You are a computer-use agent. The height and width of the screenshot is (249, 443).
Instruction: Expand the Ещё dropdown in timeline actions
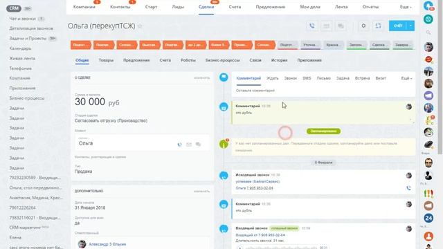406,78
